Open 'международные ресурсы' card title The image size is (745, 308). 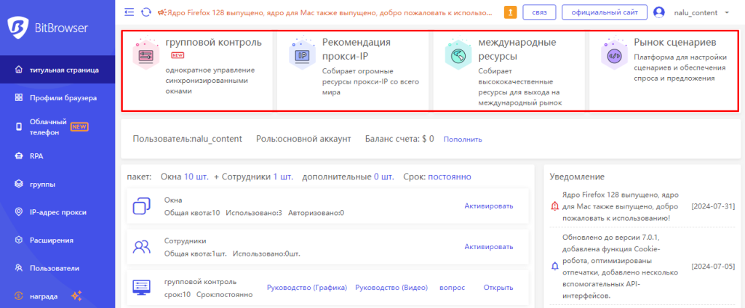(x=517, y=49)
